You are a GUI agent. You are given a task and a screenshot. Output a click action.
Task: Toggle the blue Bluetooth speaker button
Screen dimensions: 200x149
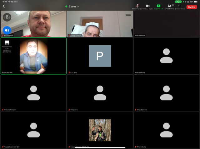click(7, 30)
